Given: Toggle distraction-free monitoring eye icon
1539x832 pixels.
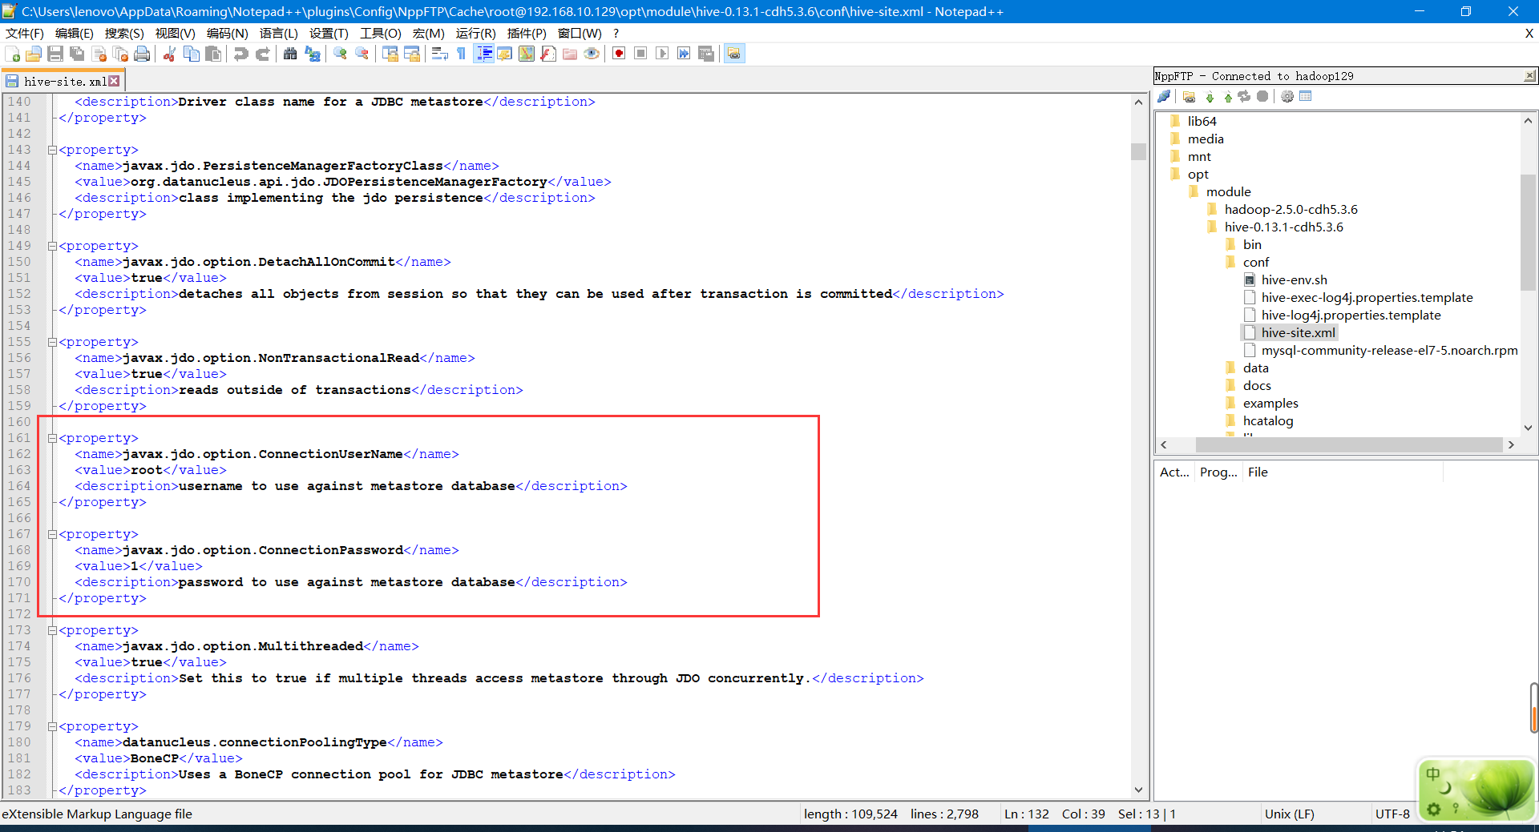Looking at the screenshot, I should point(592,54).
